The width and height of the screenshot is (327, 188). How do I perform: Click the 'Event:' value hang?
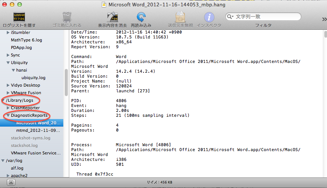coord(121,105)
